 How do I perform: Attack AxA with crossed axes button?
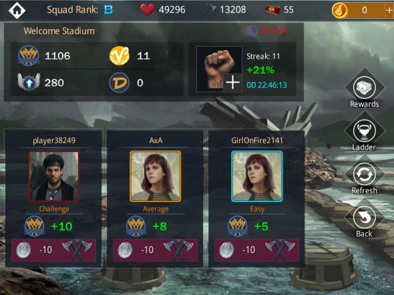pyautogui.click(x=156, y=250)
